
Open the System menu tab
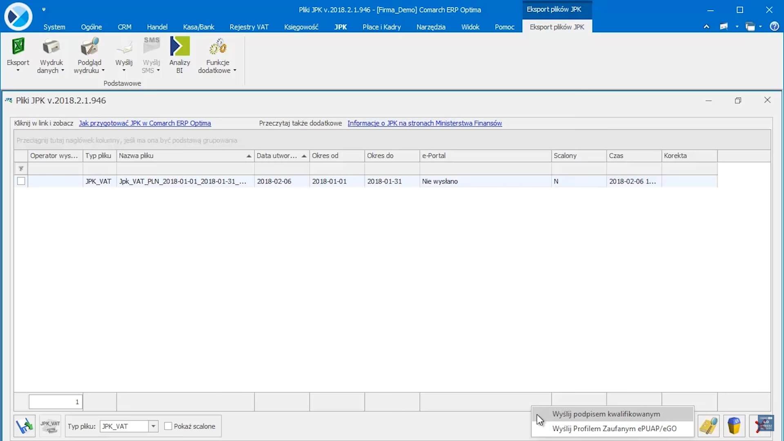click(54, 27)
